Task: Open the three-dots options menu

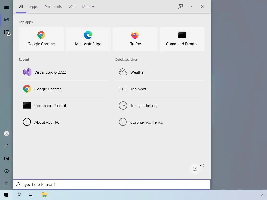Action: click(x=191, y=7)
